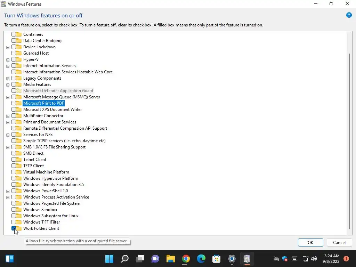This screenshot has width=356, height=267.
Task: Click the Windows Sandbox folder icon
Action: [x=19, y=210]
